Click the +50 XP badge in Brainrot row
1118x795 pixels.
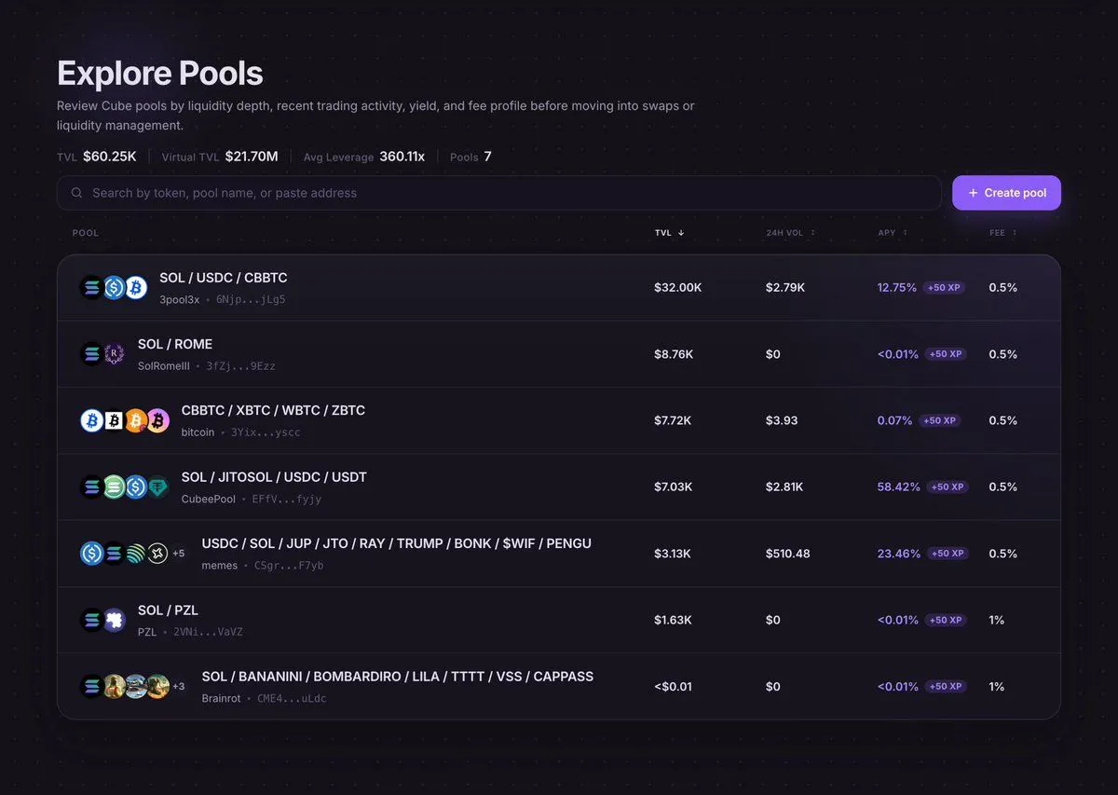pos(944,687)
